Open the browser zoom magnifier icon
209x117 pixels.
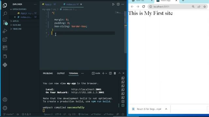[x=193, y=6]
